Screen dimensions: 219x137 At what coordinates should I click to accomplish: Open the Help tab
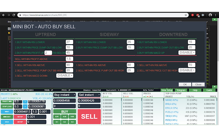[x=195, y=90]
